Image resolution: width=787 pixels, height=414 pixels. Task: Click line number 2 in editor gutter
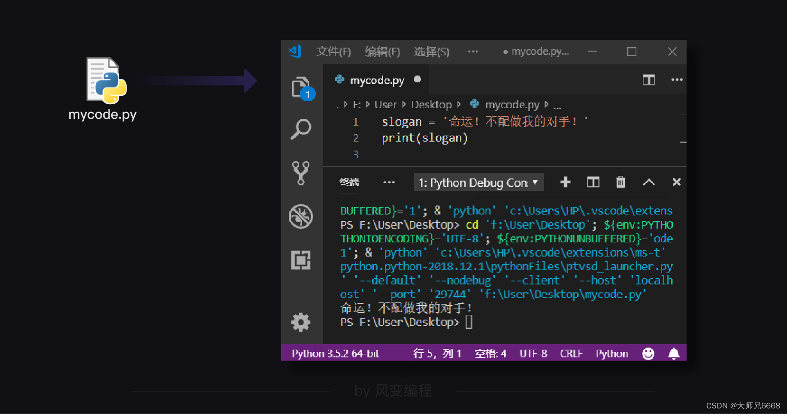(356, 138)
